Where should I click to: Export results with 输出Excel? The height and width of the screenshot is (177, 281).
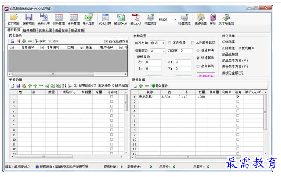point(121,19)
